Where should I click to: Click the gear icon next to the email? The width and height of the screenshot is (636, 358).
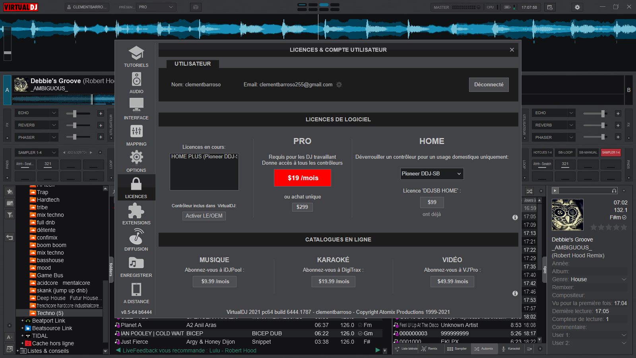pyautogui.click(x=339, y=85)
